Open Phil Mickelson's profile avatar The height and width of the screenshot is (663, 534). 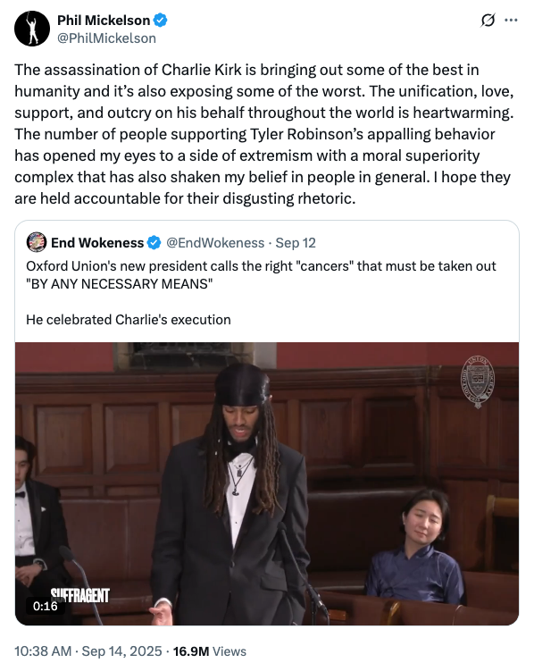[x=32, y=29]
